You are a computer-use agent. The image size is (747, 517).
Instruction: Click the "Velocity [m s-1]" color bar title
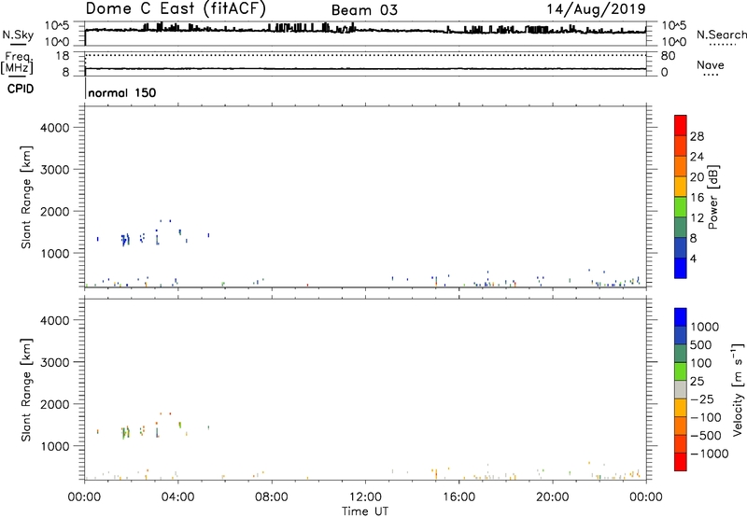pos(738,389)
